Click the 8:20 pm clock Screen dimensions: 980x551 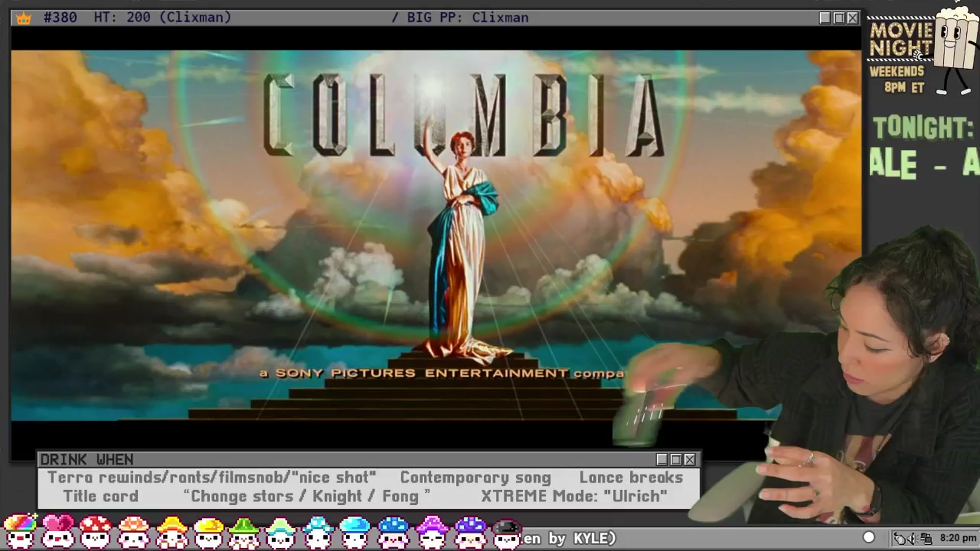pos(958,538)
